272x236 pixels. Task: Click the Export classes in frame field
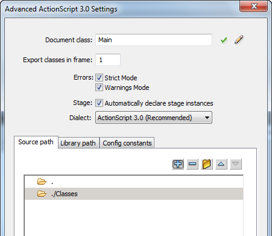[108, 60]
